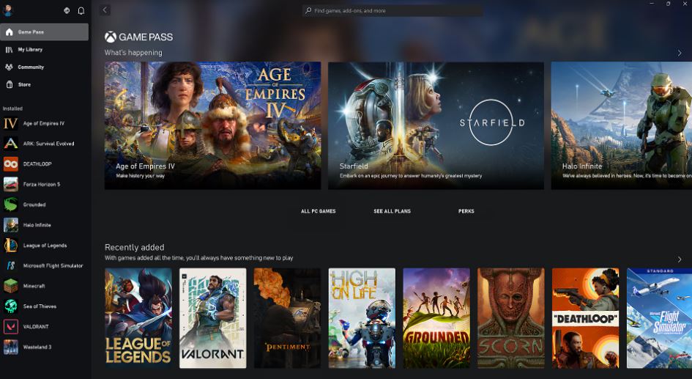Click the Sea of Thieves skull icon

(10, 306)
